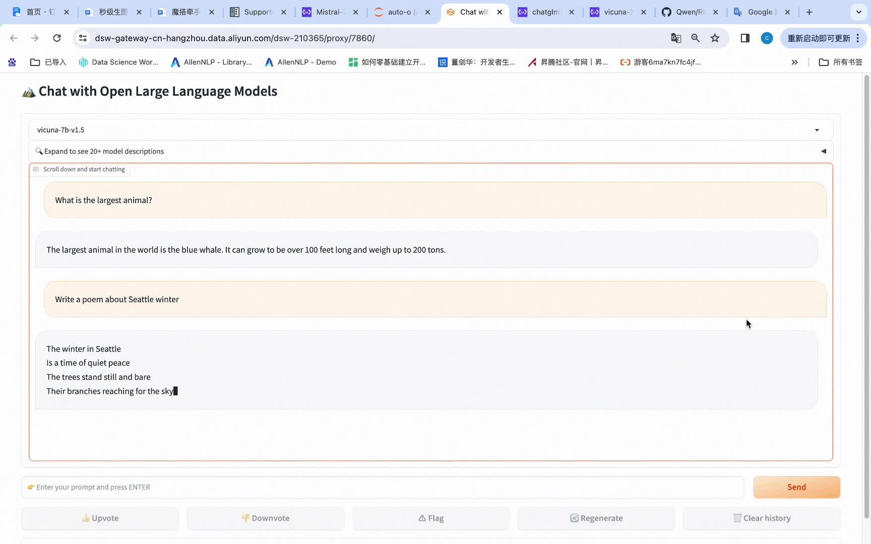Click the Regenerate button
Image resolution: width=871 pixels, height=544 pixels.
(596, 518)
